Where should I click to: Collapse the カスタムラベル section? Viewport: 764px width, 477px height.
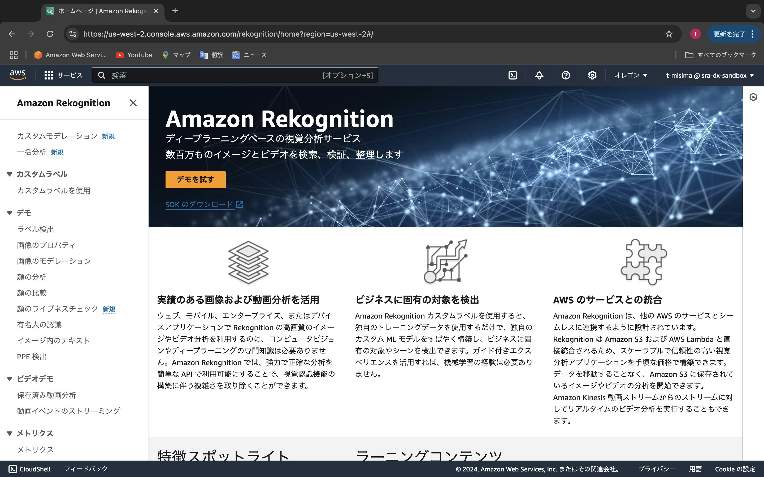coord(10,174)
